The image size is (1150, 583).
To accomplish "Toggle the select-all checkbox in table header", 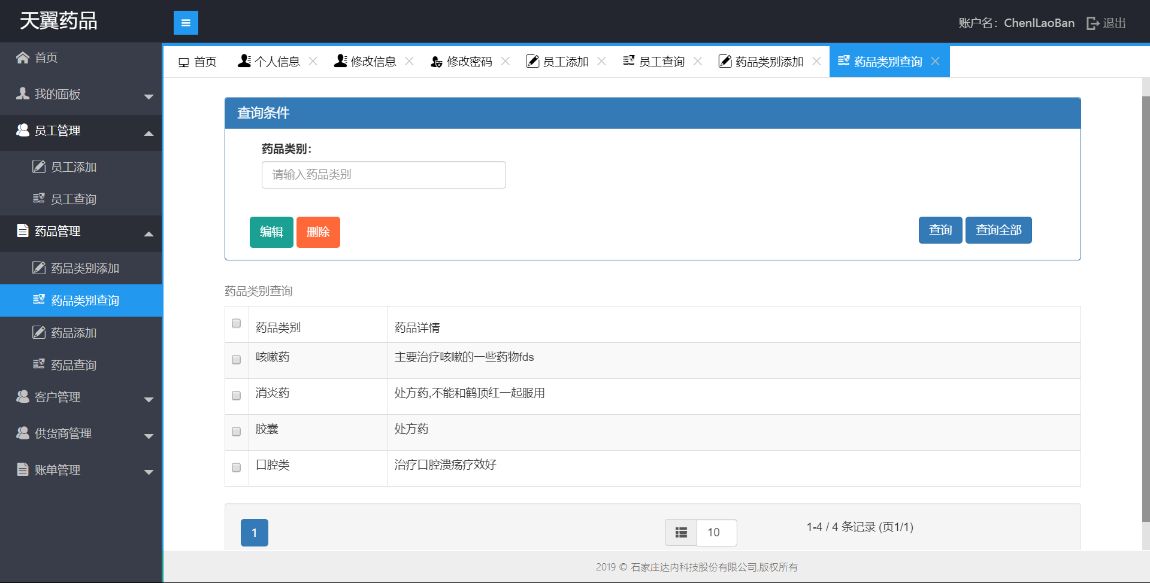I will pyautogui.click(x=237, y=323).
